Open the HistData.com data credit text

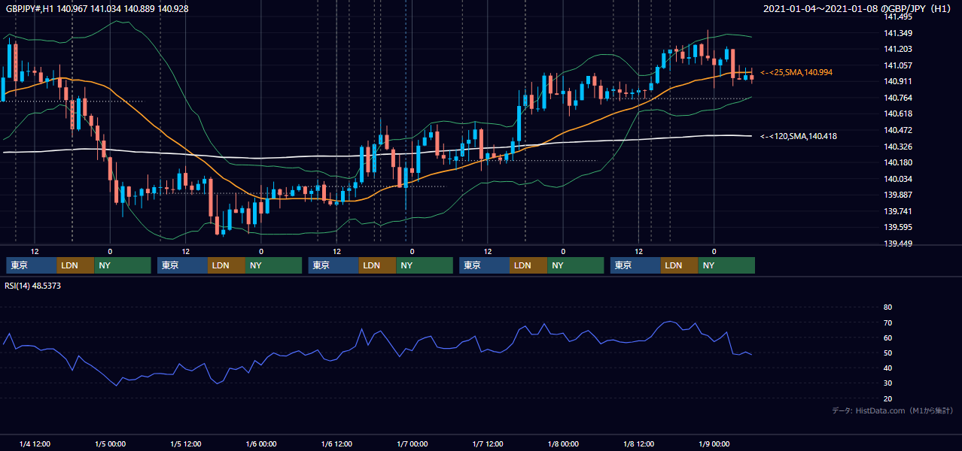tap(893, 410)
